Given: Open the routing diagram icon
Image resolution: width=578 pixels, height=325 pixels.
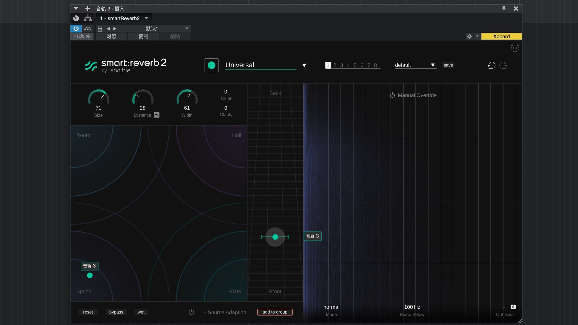Looking at the screenshot, I should click(88, 18).
